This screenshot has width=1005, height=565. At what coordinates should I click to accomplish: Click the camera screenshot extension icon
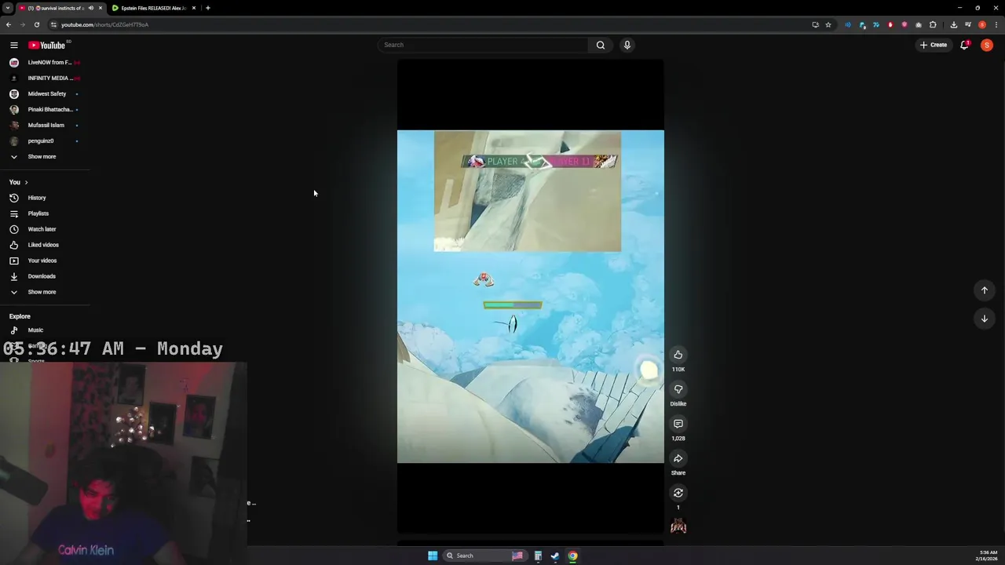click(x=919, y=24)
